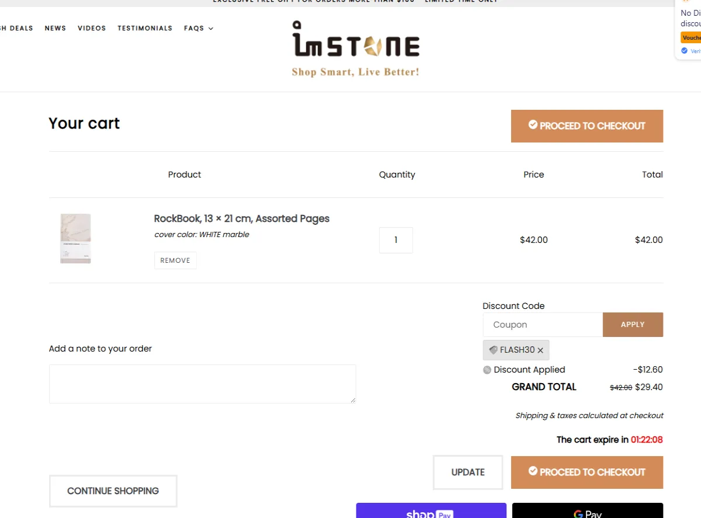The height and width of the screenshot is (518, 701).
Task: Click the -$12.60 discount amount
Action: (648, 370)
